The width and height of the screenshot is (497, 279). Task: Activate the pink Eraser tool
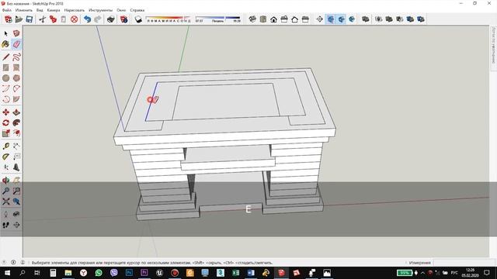(16, 44)
